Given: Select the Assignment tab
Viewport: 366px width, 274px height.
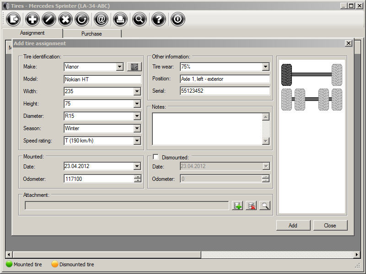Looking at the screenshot, I should point(32,33).
